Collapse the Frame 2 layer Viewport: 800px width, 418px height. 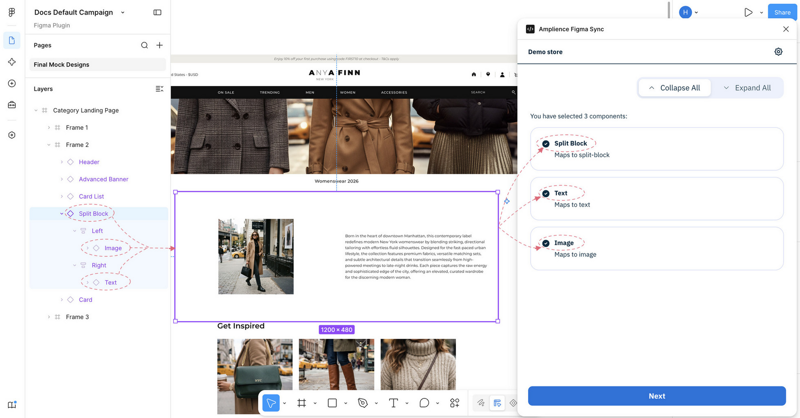pyautogui.click(x=49, y=145)
